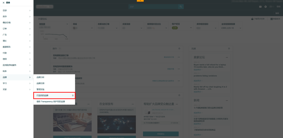Choose 品牌注册 in the submenu
The width and height of the screenshot is (283, 138).
click(x=41, y=83)
